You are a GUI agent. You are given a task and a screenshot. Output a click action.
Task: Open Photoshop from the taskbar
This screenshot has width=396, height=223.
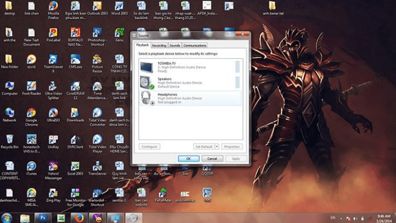43,218
